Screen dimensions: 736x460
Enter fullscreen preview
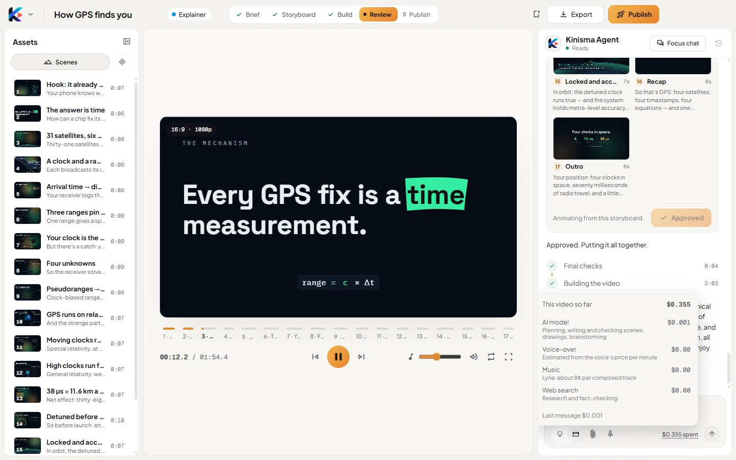(x=509, y=357)
